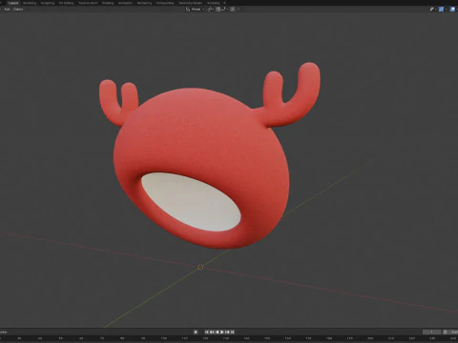Screen dimensions: 458x343
Task: Click the 3D cursor at world origin
Action: (200, 268)
